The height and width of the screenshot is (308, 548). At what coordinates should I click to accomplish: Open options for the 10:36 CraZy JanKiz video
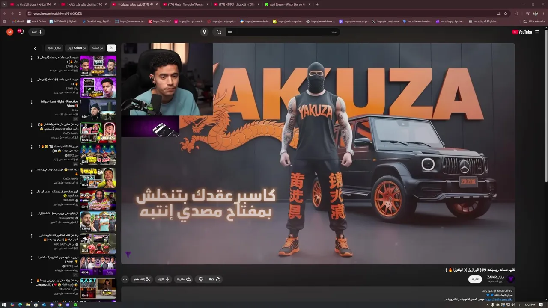coord(31,125)
